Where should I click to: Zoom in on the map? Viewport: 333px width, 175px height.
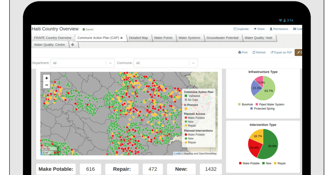47,78
